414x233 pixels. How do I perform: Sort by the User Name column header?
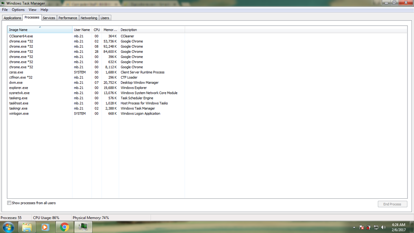pos(82,30)
